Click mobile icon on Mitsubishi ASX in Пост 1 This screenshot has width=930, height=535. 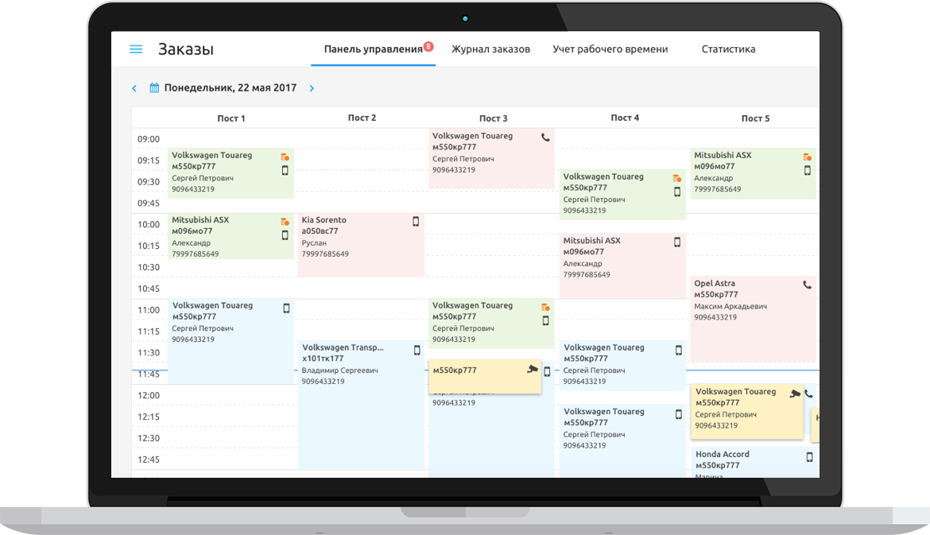pyautogui.click(x=285, y=235)
